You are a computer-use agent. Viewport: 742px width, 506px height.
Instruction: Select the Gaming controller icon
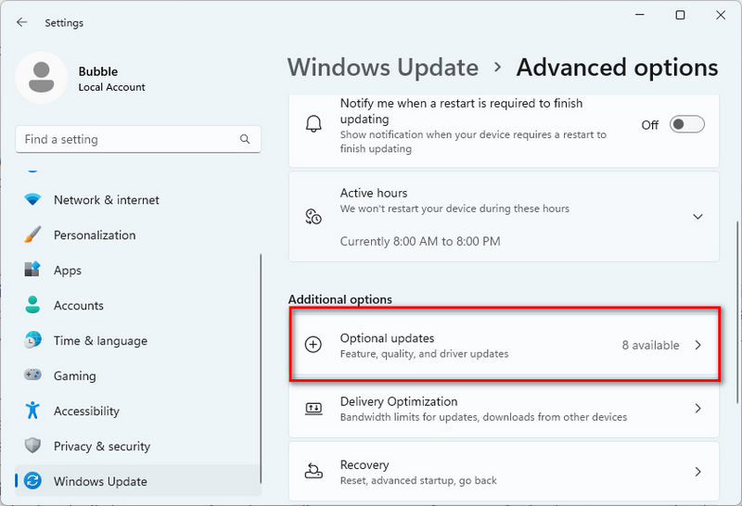click(x=32, y=375)
